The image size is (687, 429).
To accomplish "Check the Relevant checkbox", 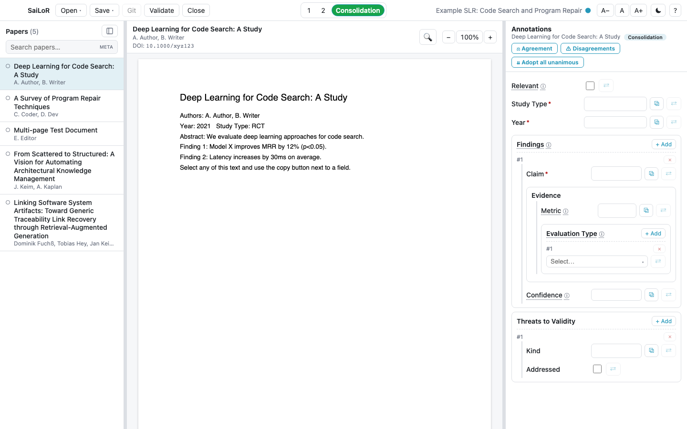I will click(x=590, y=86).
